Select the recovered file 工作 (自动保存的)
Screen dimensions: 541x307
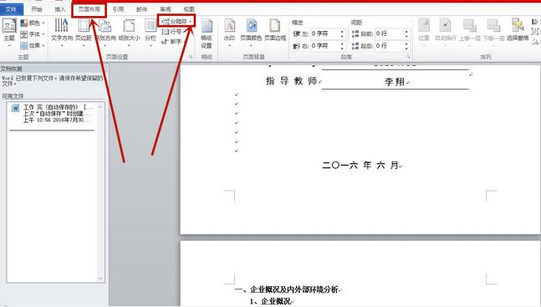click(53, 114)
